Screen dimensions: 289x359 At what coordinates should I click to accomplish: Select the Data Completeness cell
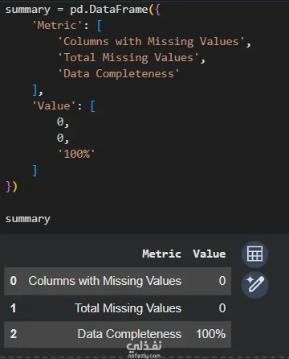click(129, 334)
